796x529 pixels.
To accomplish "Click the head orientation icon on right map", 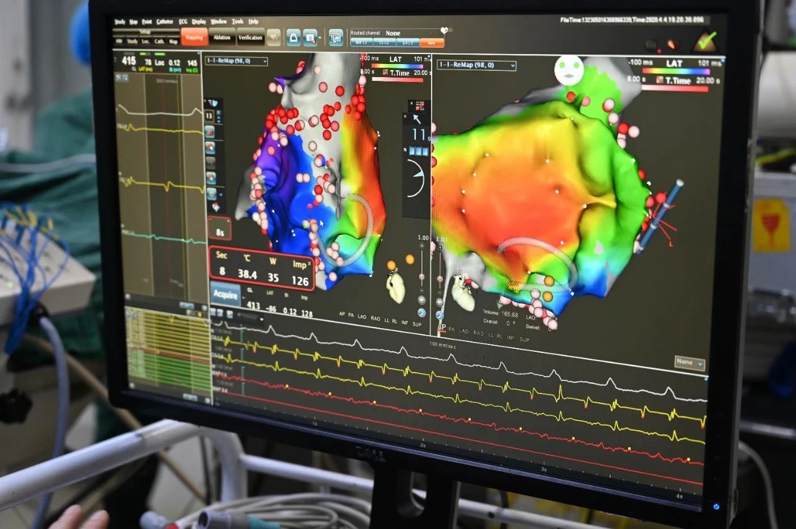I will pyautogui.click(x=569, y=69).
